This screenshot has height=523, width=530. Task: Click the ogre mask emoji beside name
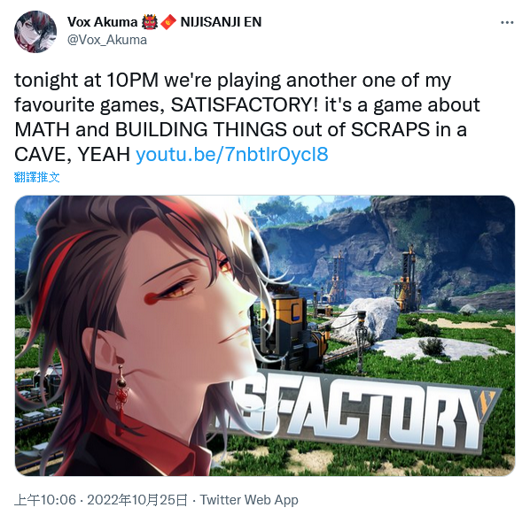[150, 22]
